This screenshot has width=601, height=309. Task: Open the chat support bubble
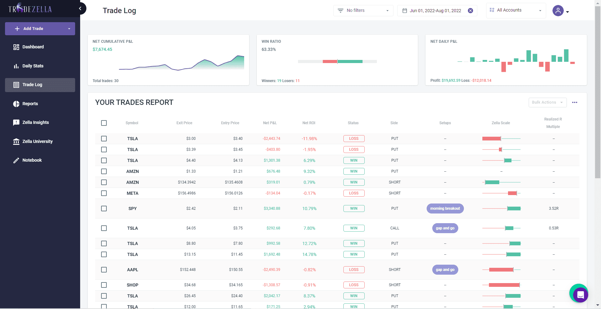coord(580,294)
